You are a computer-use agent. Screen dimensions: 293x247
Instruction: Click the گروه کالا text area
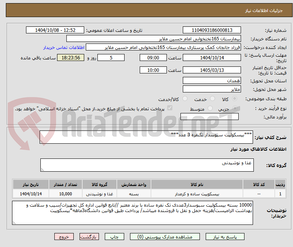coord(147,165)
